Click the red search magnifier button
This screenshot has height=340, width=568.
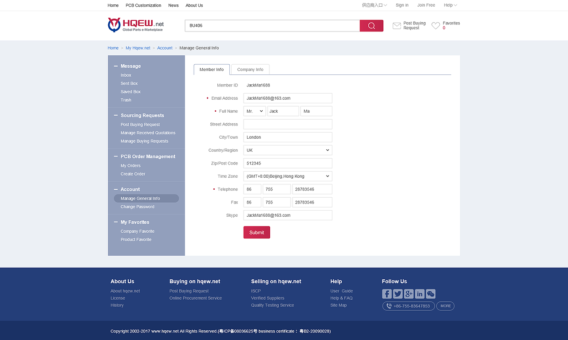tap(371, 26)
